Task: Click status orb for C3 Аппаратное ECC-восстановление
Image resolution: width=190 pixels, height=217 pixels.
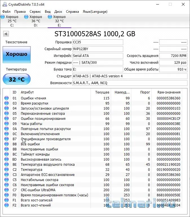Action: [x=6, y=175]
